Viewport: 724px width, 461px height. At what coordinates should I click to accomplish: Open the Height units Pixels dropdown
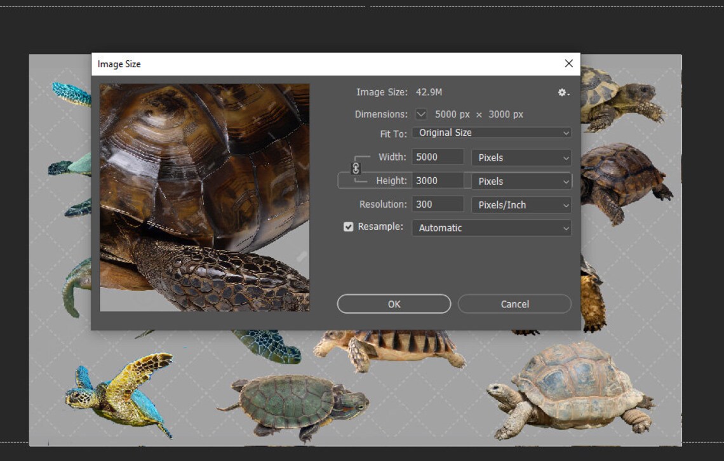coord(521,181)
